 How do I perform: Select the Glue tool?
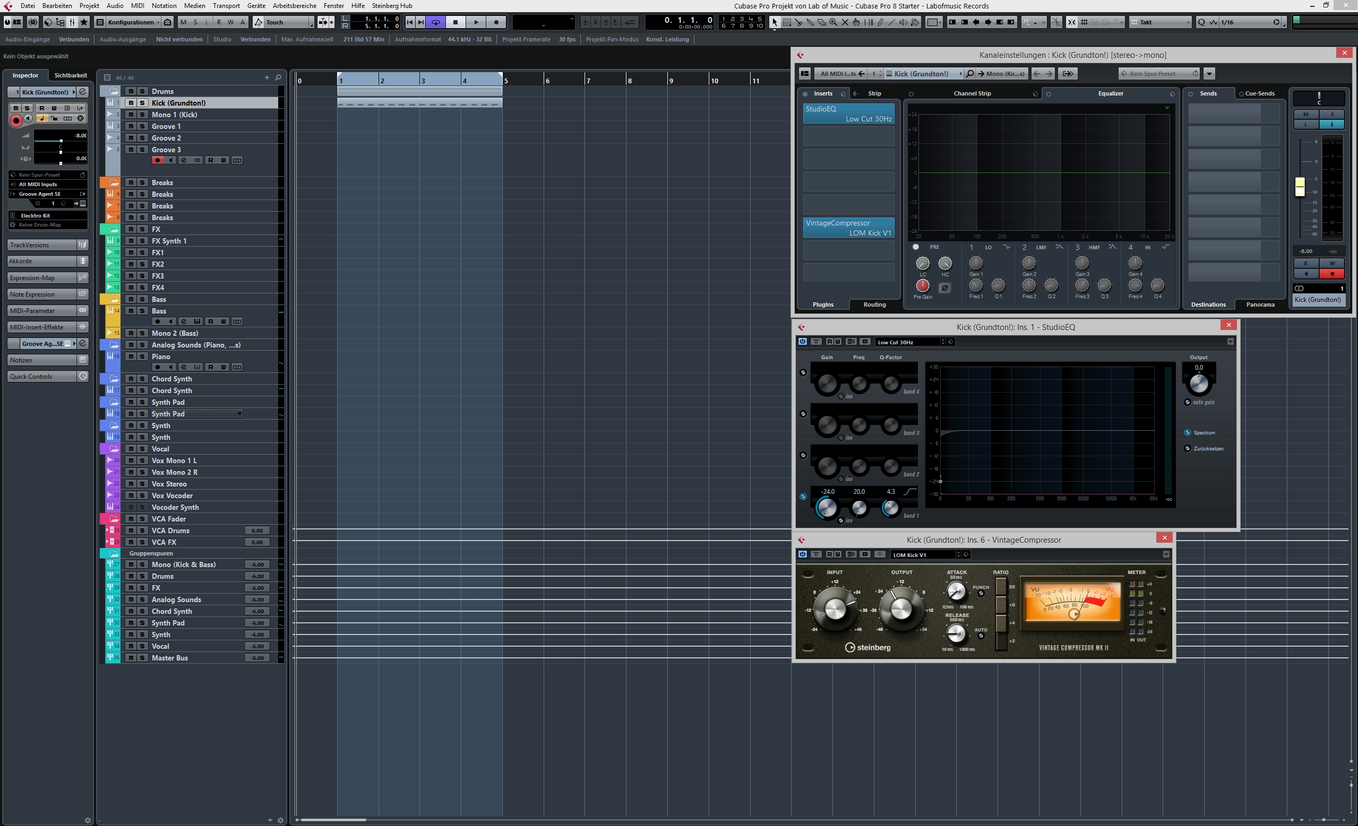(810, 22)
